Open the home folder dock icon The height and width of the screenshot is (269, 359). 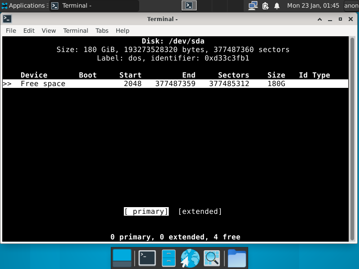237,259
